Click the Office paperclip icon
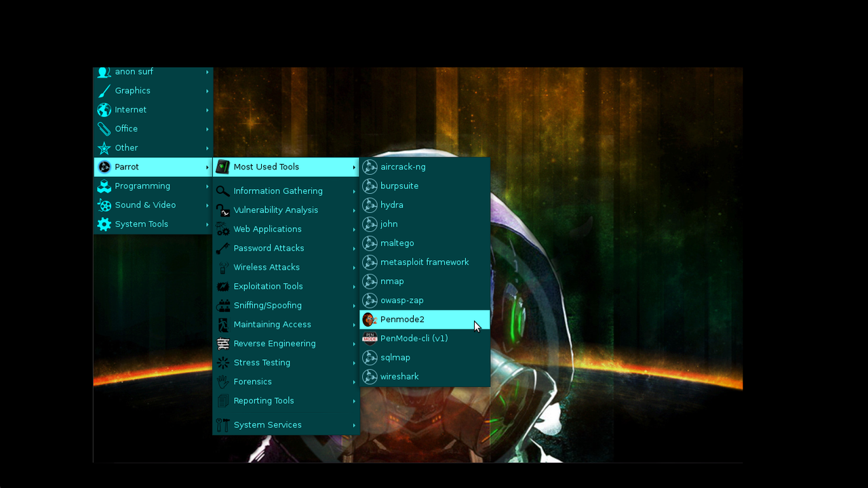Screen dimensions: 868x488 (x=104, y=129)
